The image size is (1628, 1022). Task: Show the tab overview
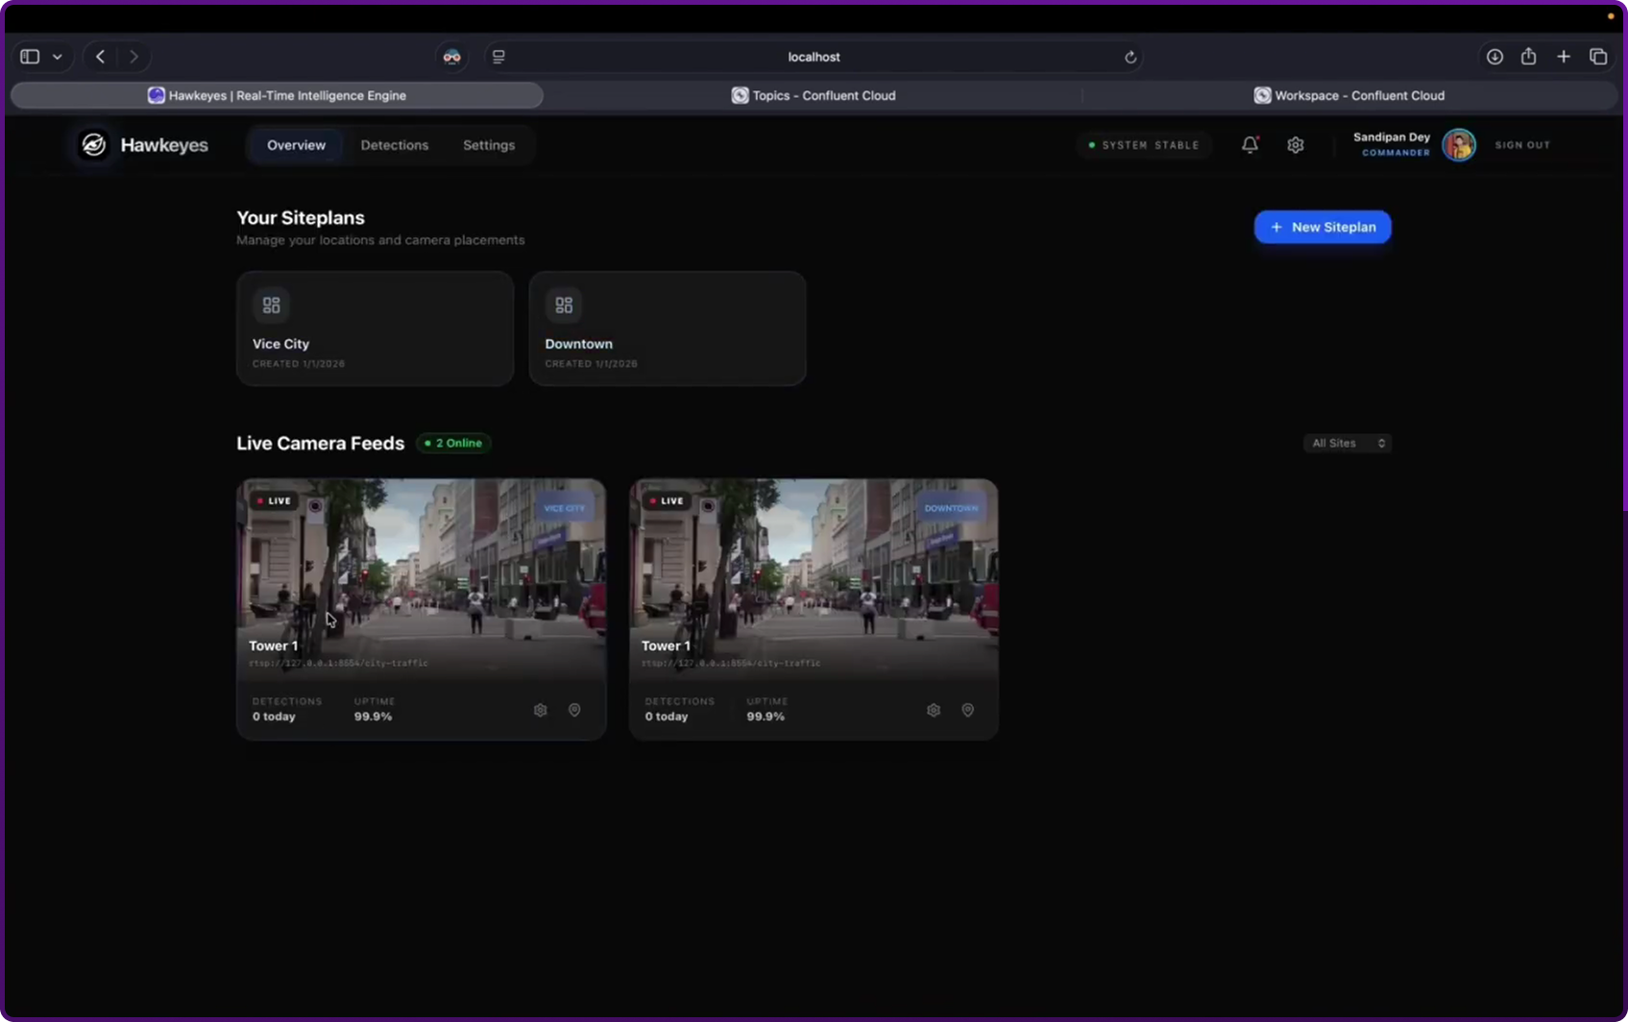point(1598,57)
